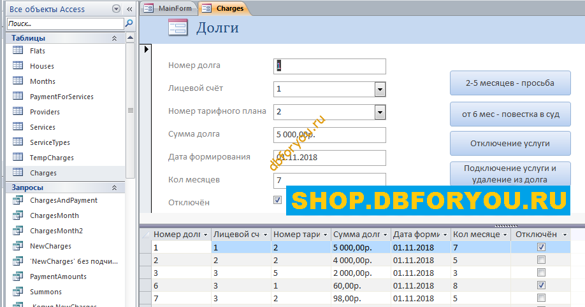Collapse navigation pane with double-chevron icon

coord(129,9)
